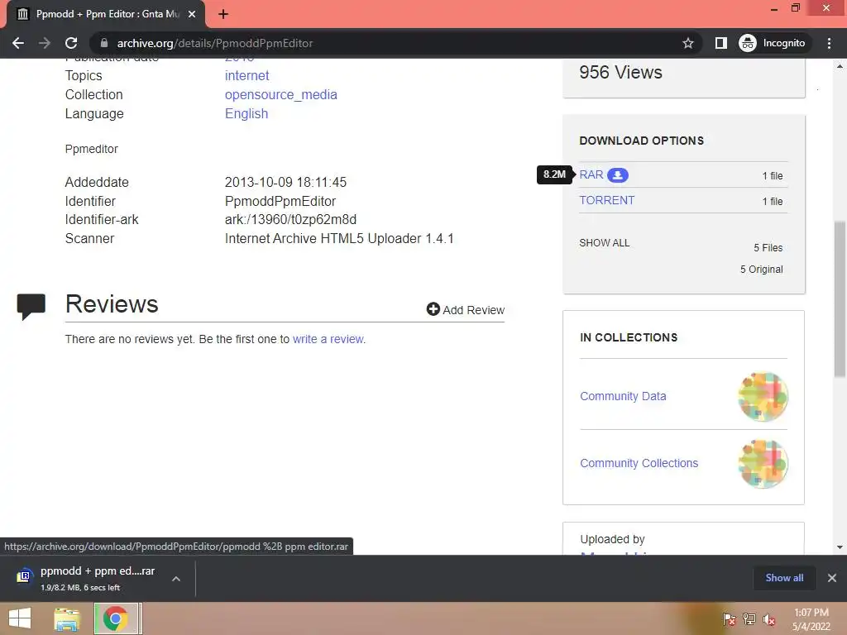Expand the download item options chevron
Viewport: 847px width, 635px height.
[176, 578]
